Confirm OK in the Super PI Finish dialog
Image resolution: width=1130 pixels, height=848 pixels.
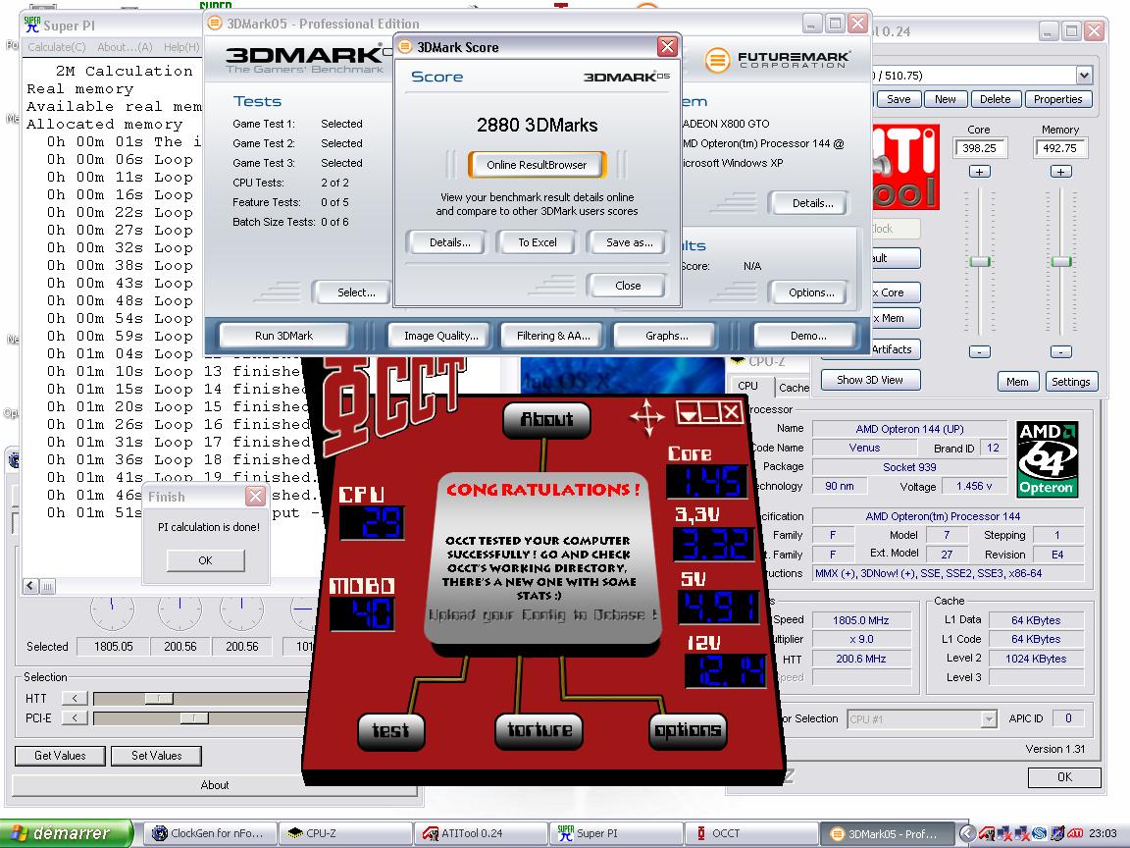tap(205, 560)
